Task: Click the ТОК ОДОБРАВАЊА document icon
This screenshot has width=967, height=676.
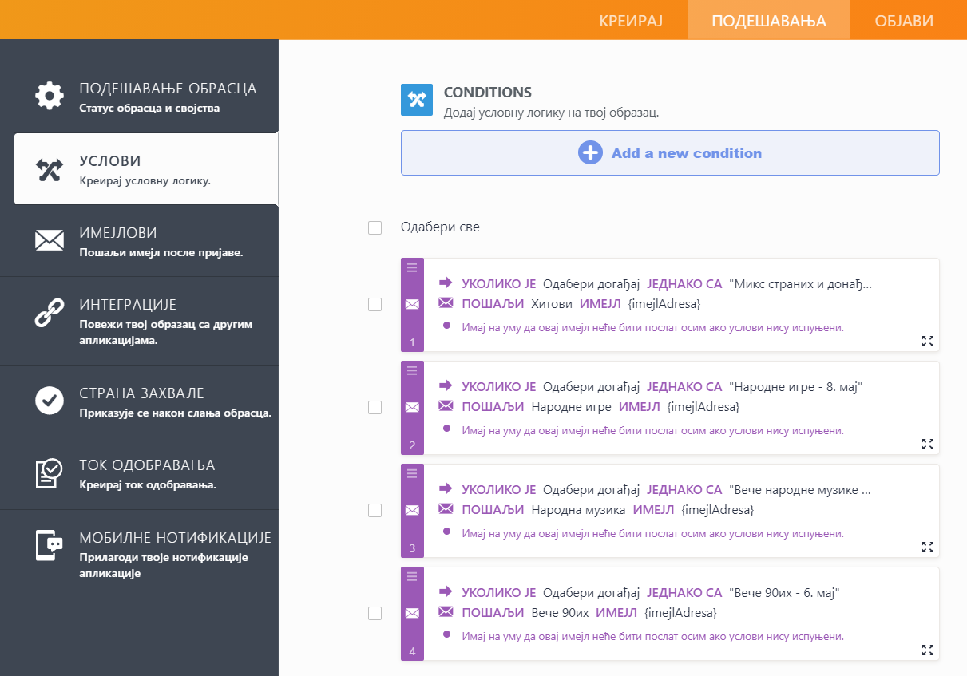Action: 50,472
